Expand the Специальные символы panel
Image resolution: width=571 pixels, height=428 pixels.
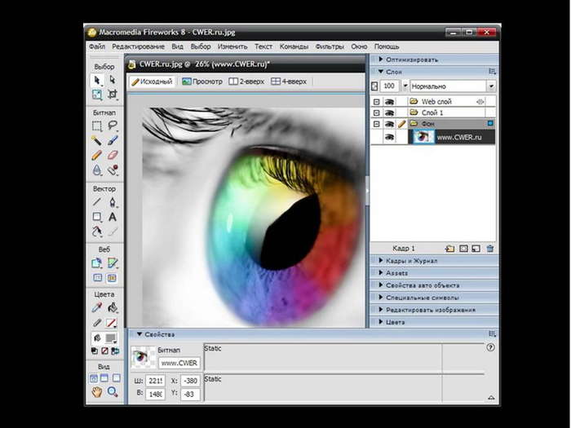click(381, 298)
